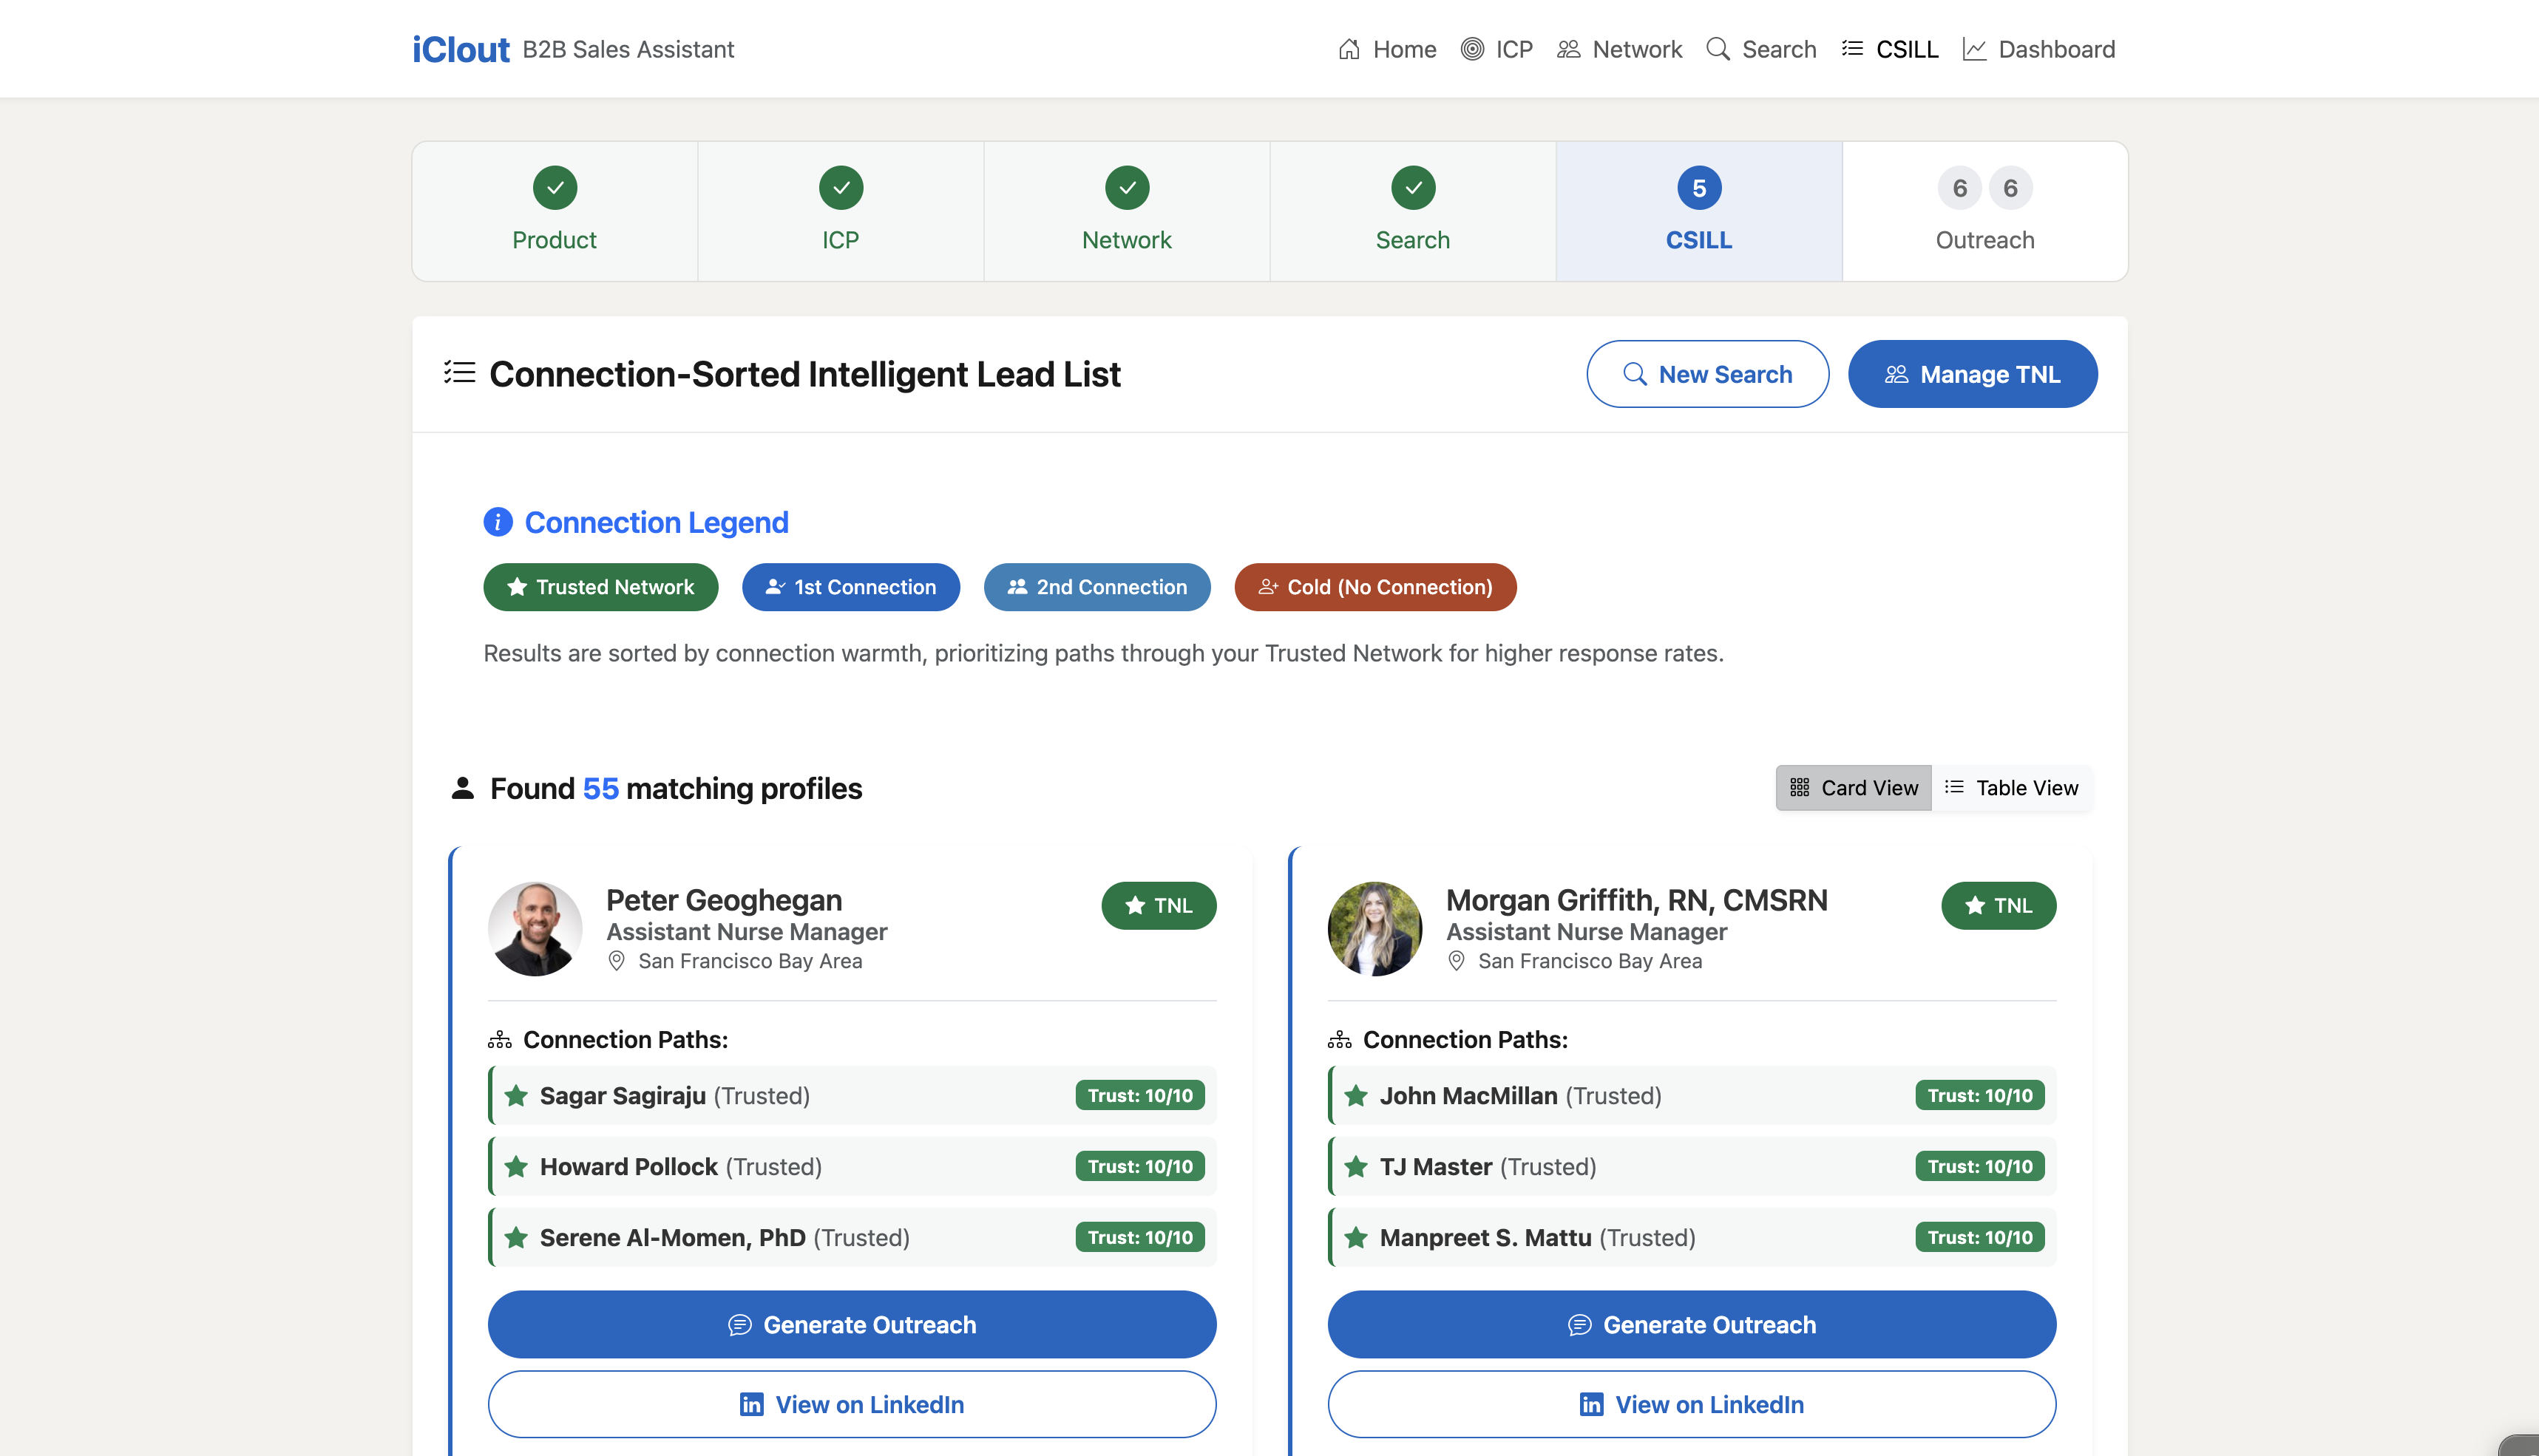Open the Product workflow step

555,211
